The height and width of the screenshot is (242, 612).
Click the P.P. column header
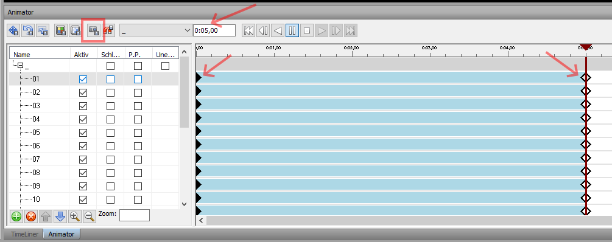point(138,55)
